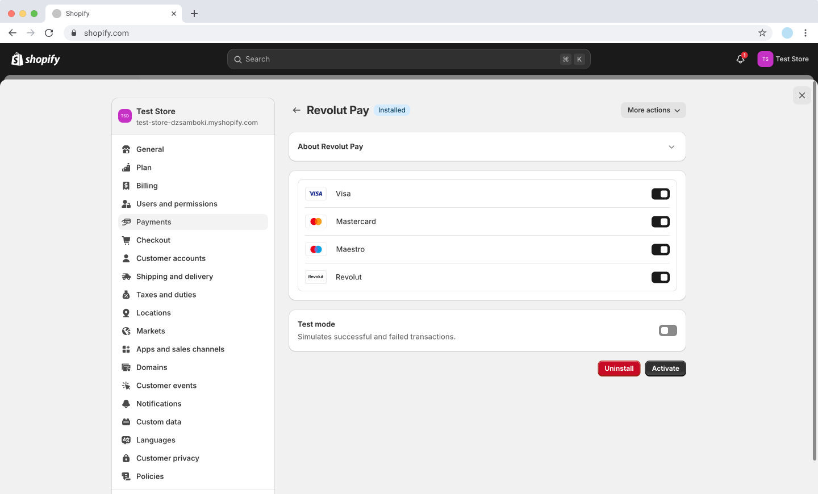The height and width of the screenshot is (494, 818).
Task: Click the Installed status badge
Action: coord(392,110)
